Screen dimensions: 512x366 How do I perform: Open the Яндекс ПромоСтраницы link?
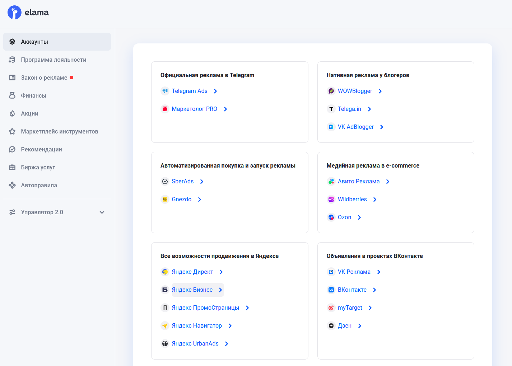[x=205, y=308]
